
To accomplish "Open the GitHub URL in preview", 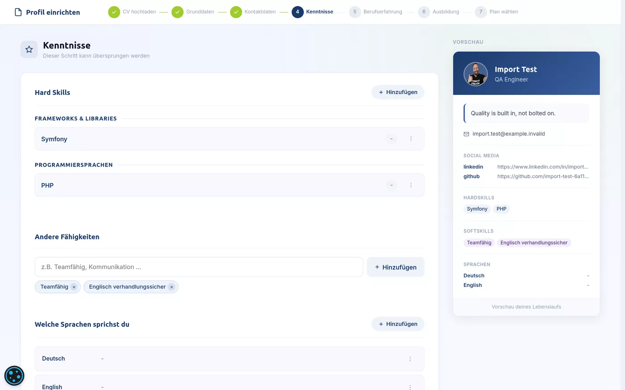I will pos(543,177).
